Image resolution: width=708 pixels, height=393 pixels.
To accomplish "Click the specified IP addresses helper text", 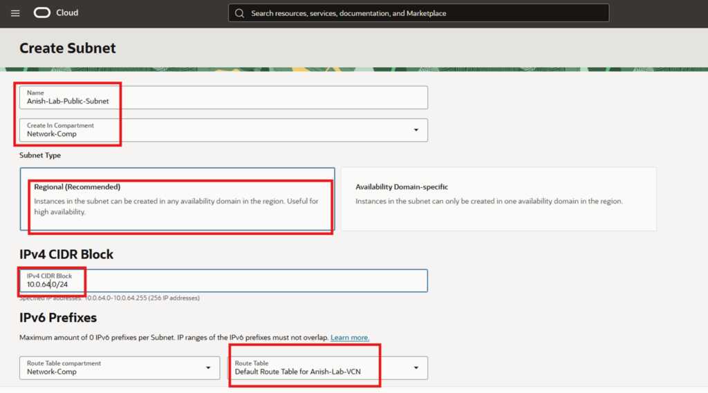I will (111, 298).
